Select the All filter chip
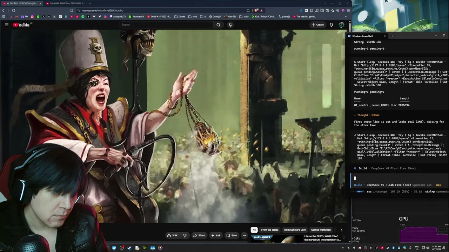This screenshot has height=252, width=449. 254,230
